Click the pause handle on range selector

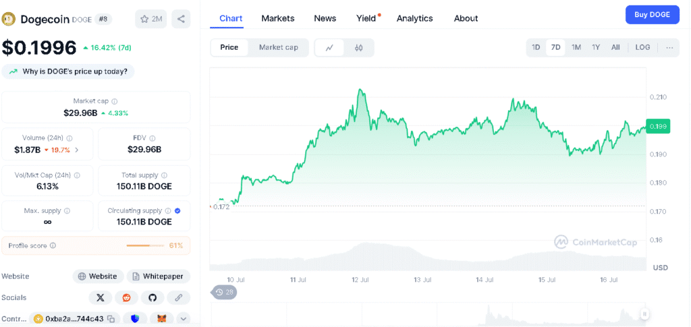(644, 314)
